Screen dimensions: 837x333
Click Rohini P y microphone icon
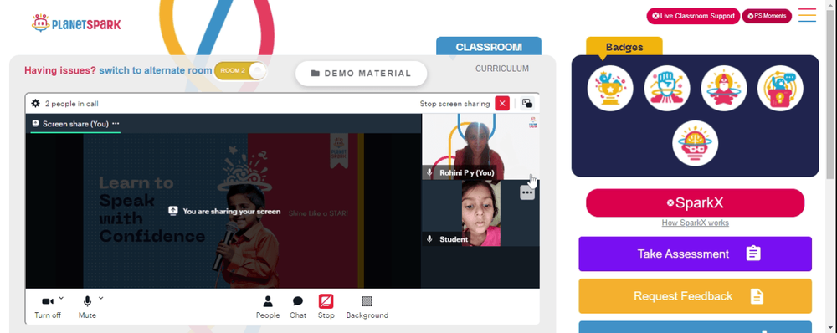point(429,173)
